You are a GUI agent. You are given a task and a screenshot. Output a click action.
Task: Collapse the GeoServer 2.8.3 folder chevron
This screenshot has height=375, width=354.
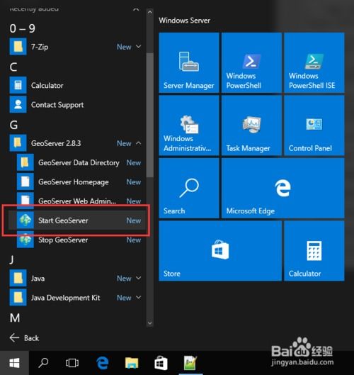pos(138,143)
